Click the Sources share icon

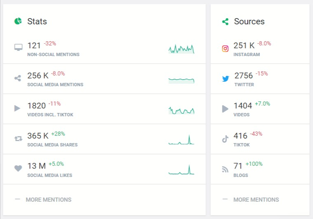point(225,21)
